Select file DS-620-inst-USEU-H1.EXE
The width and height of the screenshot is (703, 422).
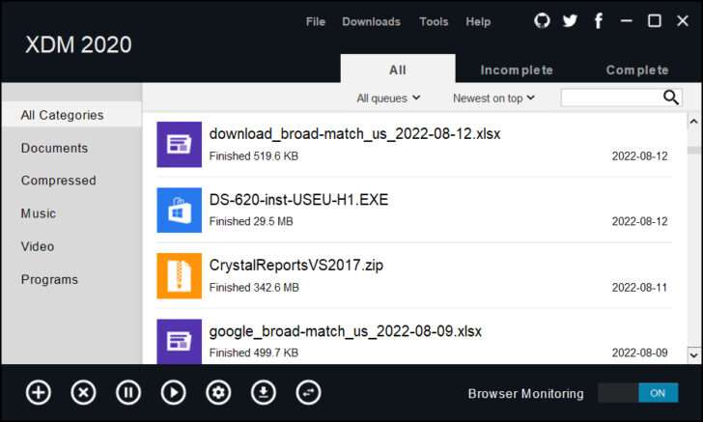(298, 199)
